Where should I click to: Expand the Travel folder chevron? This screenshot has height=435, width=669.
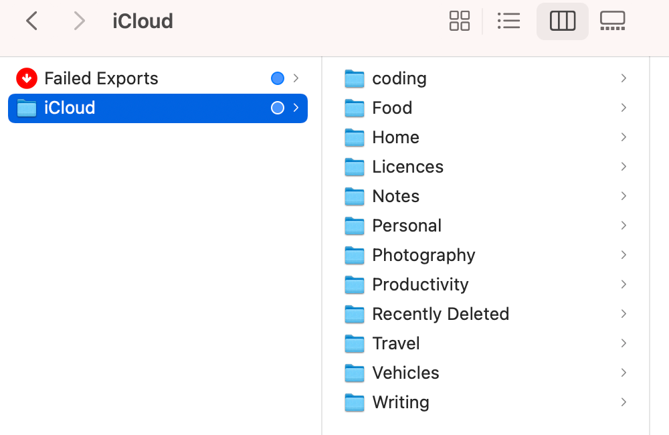(623, 343)
